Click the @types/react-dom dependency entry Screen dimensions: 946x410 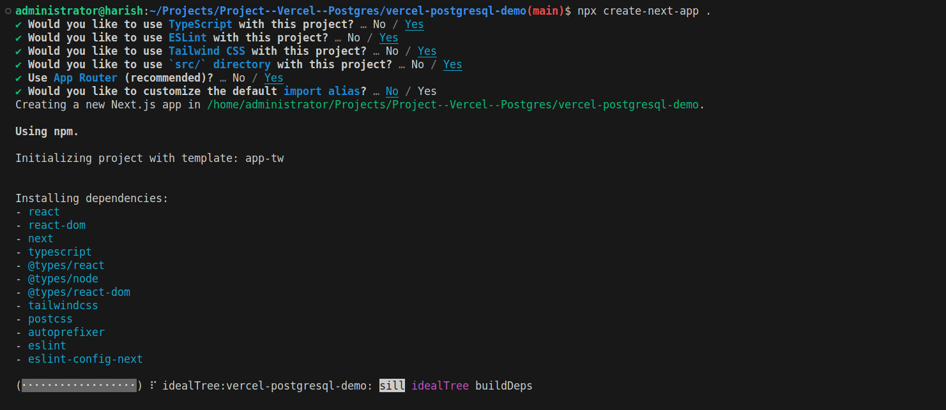[x=79, y=292]
